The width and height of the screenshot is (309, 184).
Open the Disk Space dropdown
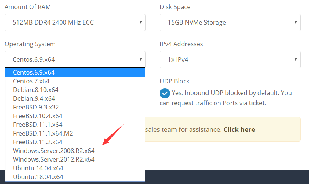point(230,22)
